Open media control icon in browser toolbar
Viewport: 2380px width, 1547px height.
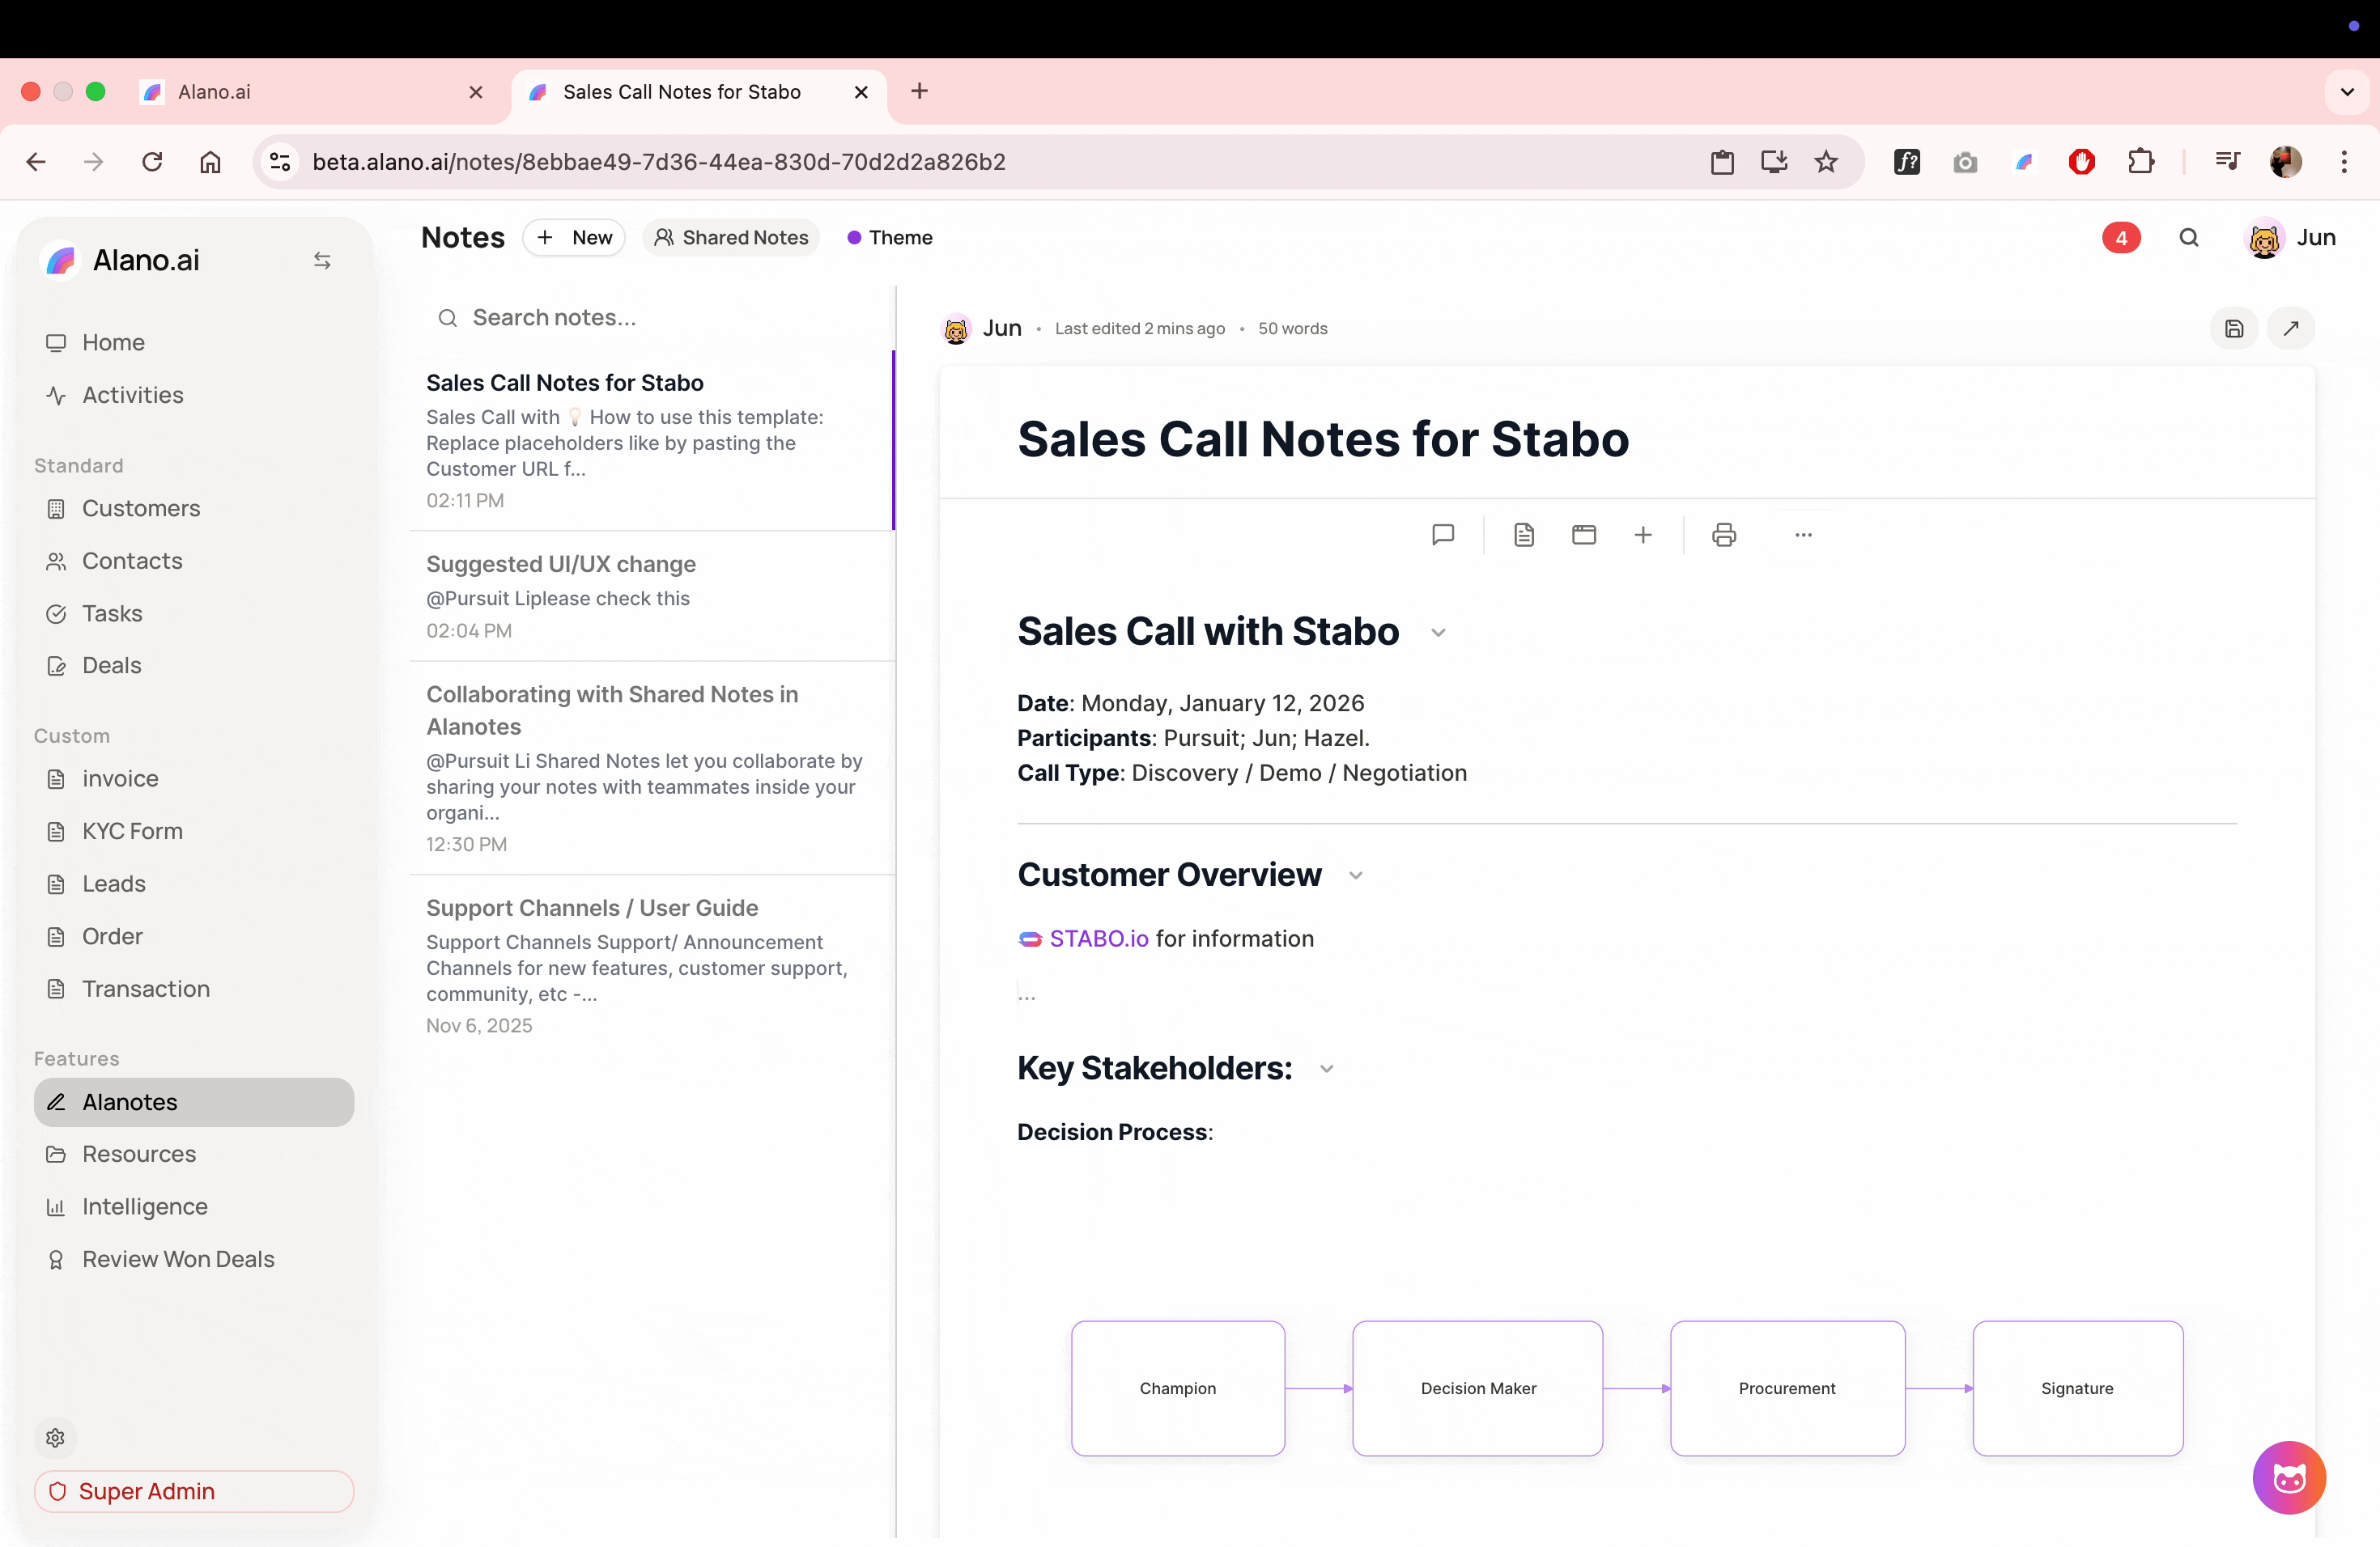(x=2227, y=162)
